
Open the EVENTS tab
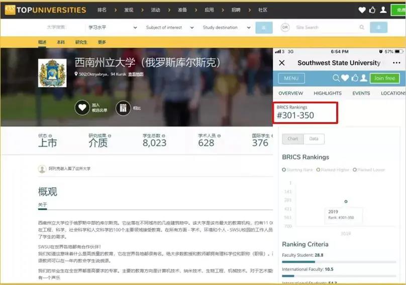point(361,93)
